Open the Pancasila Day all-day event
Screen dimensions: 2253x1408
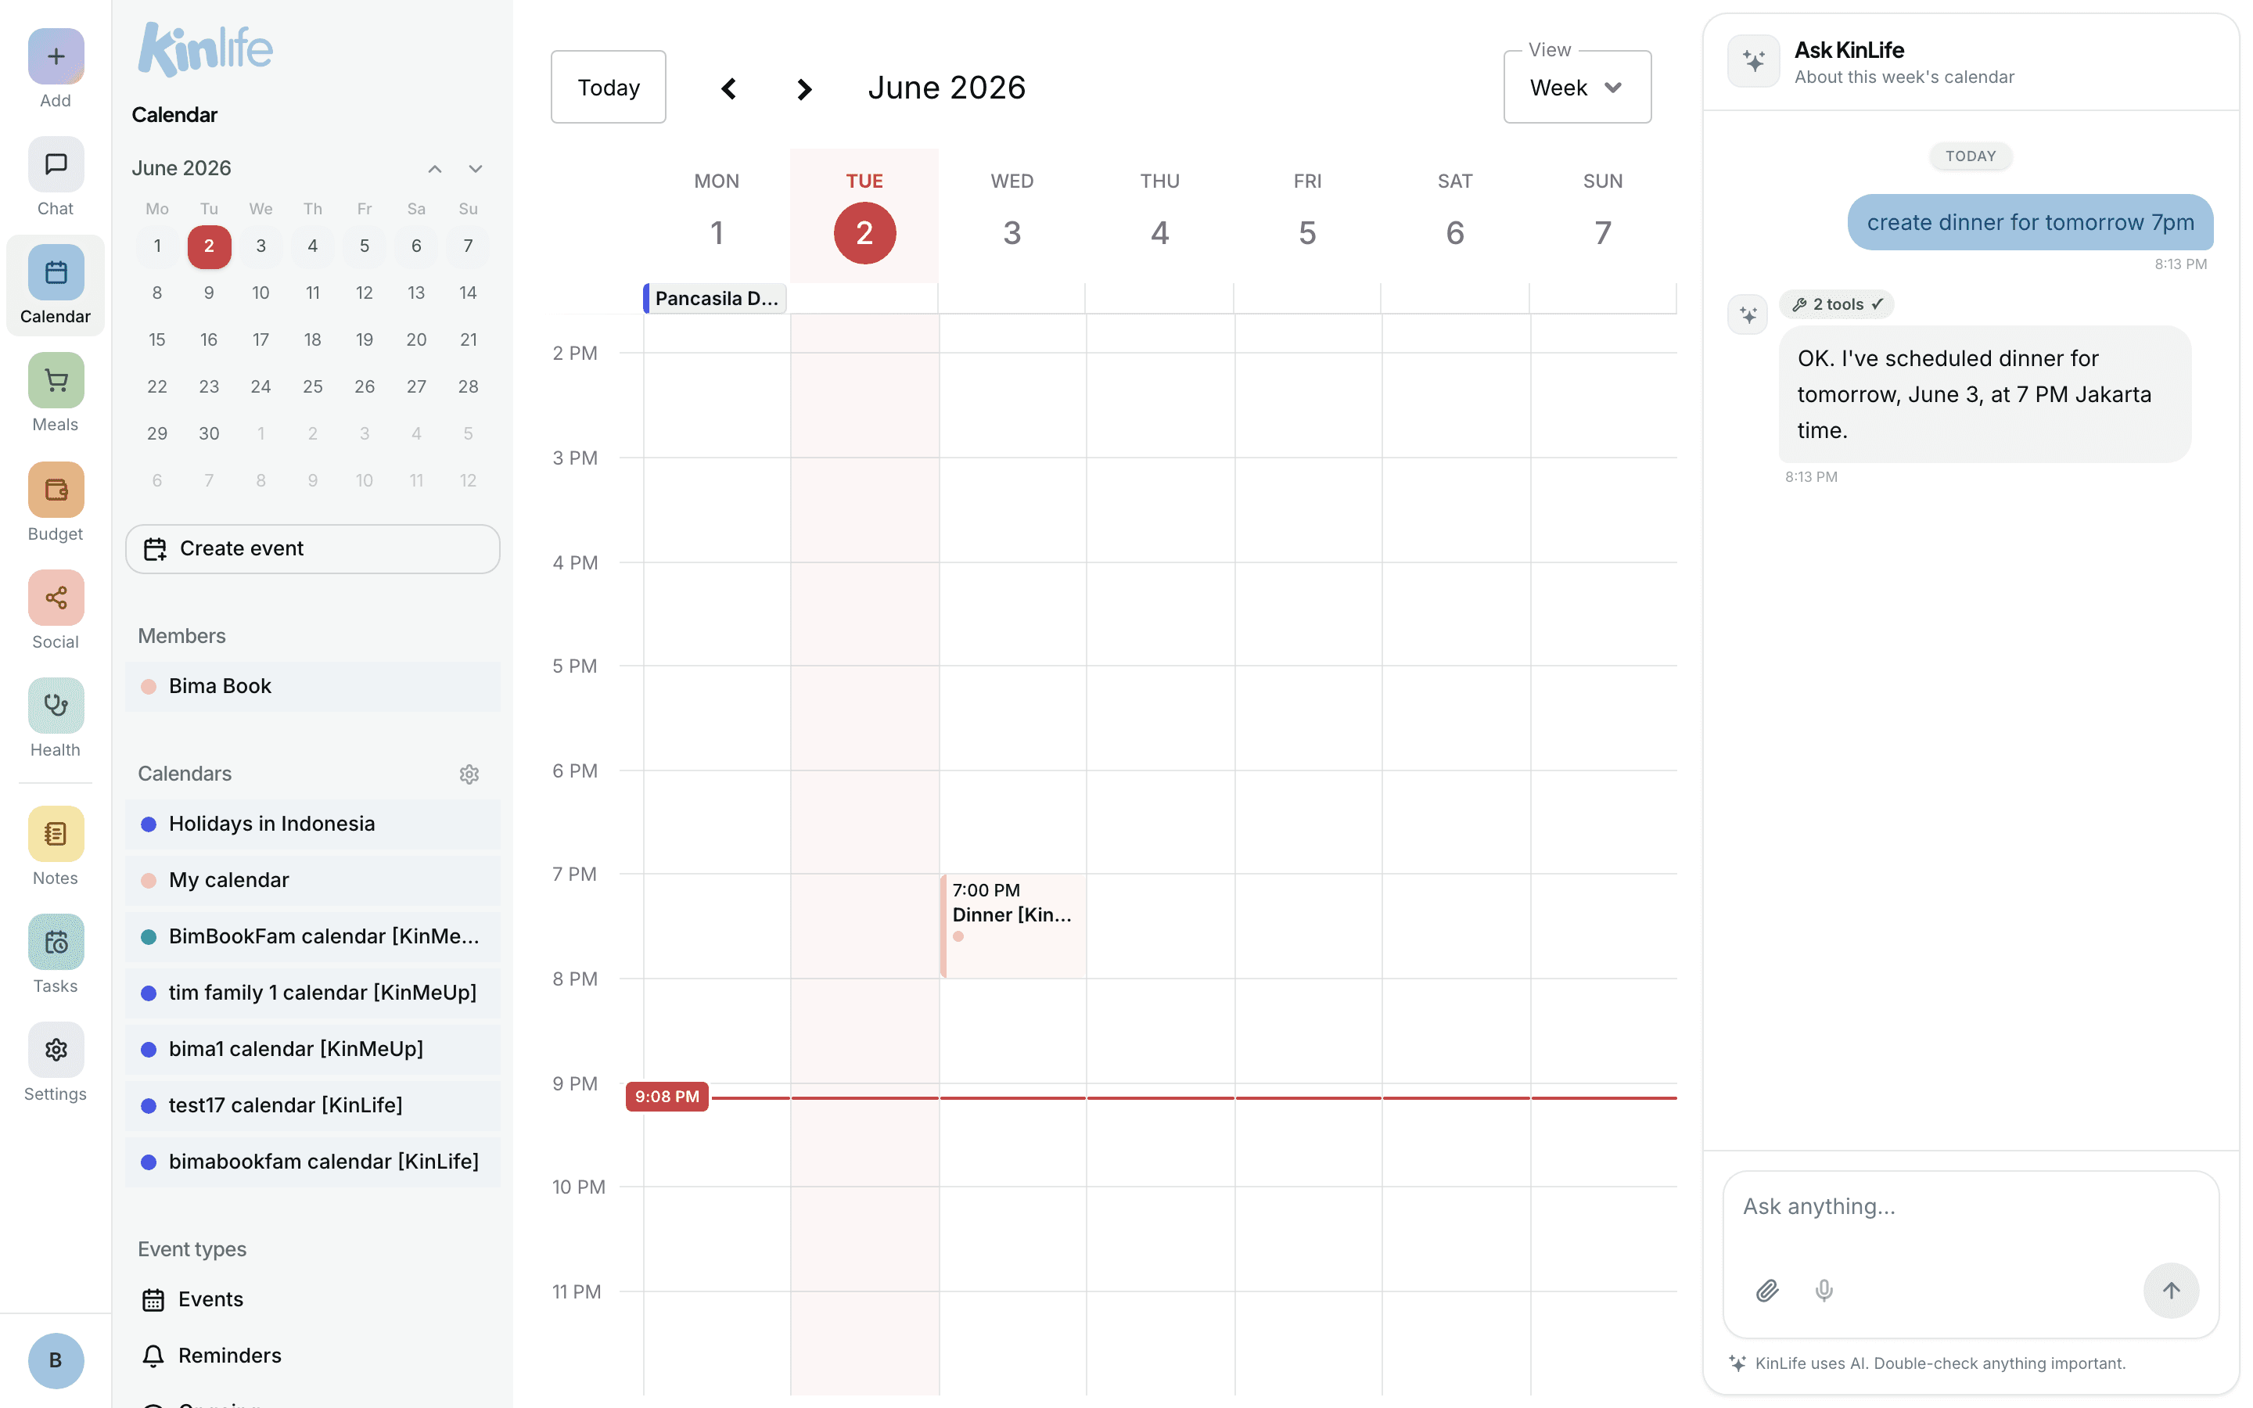[x=715, y=298]
